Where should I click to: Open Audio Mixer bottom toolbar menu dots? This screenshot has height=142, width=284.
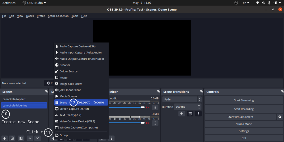pos(111,138)
